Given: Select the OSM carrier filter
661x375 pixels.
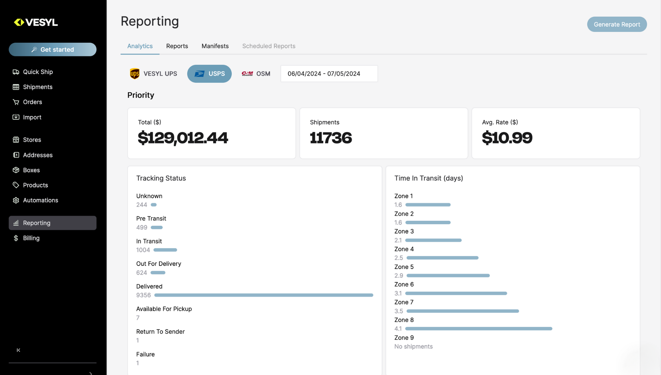Looking at the screenshot, I should (256, 74).
